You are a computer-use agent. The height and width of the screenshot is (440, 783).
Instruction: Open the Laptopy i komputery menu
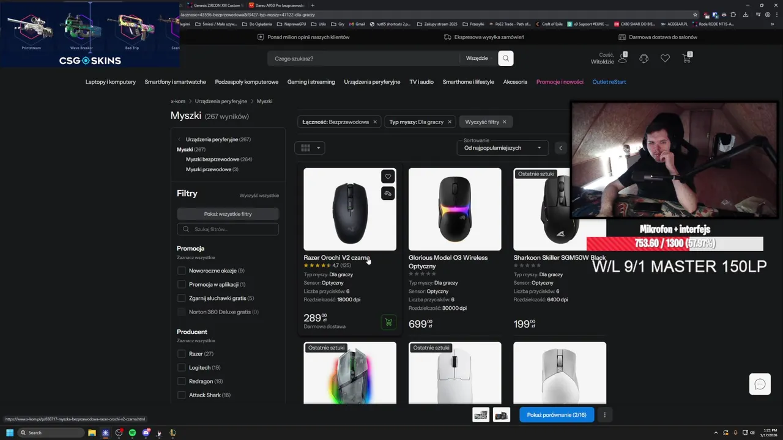111,82
